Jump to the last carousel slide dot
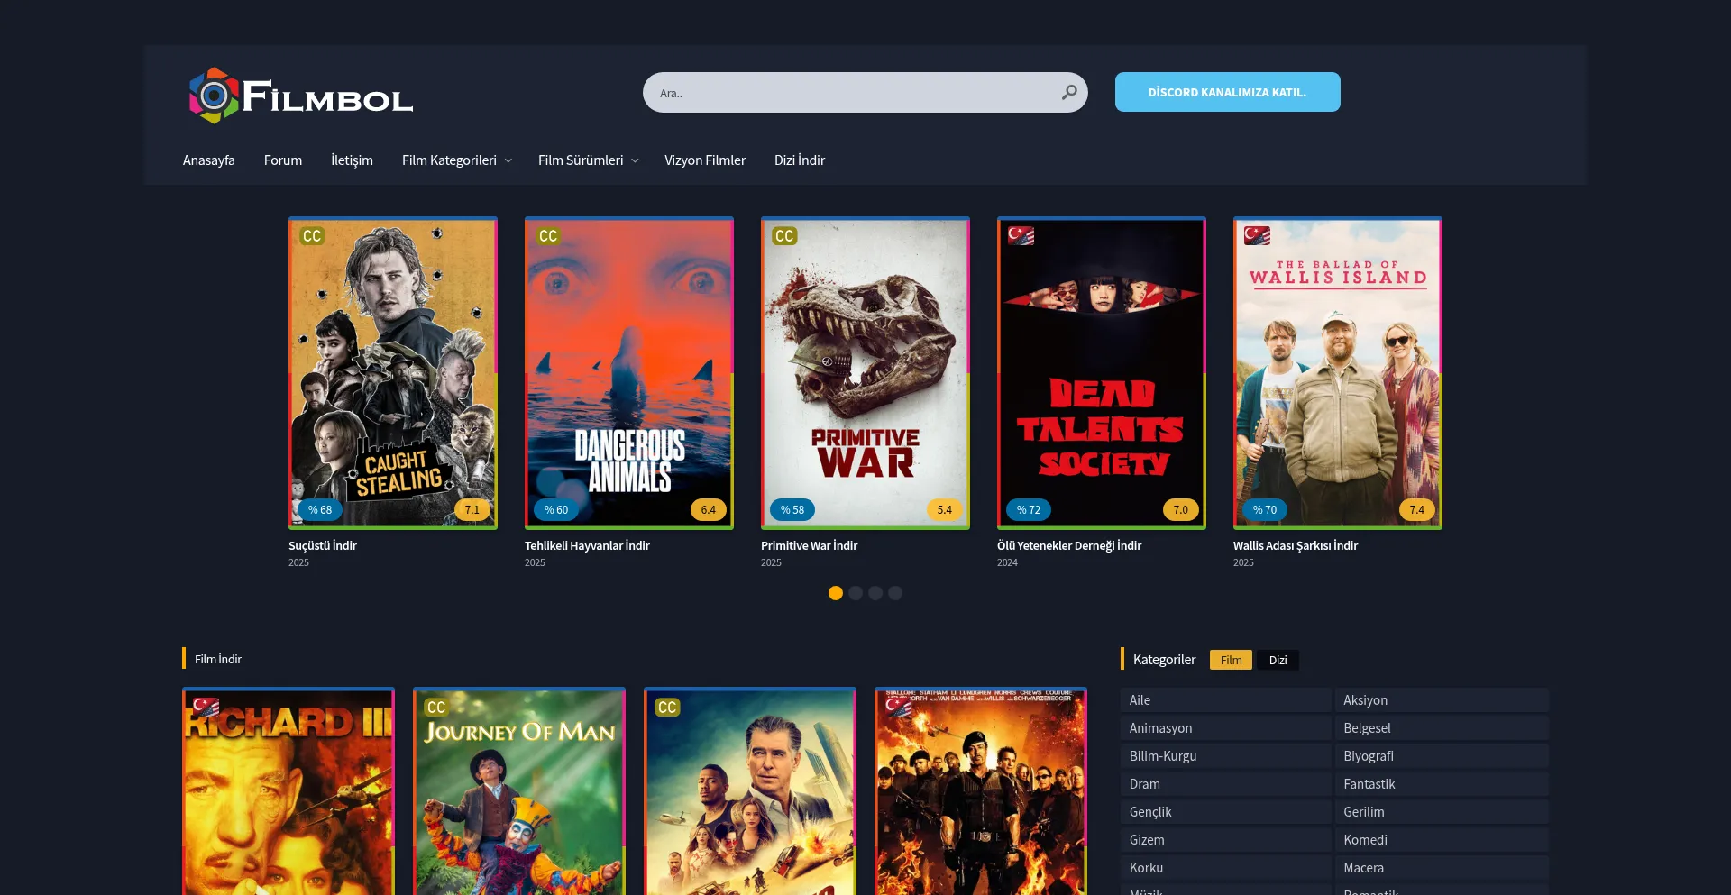The height and width of the screenshot is (895, 1731). pos(895,593)
